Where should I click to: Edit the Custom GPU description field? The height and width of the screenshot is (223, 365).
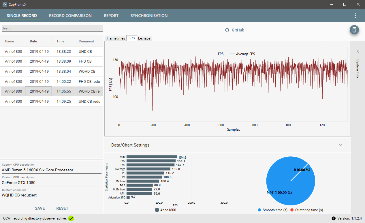coord(52,183)
